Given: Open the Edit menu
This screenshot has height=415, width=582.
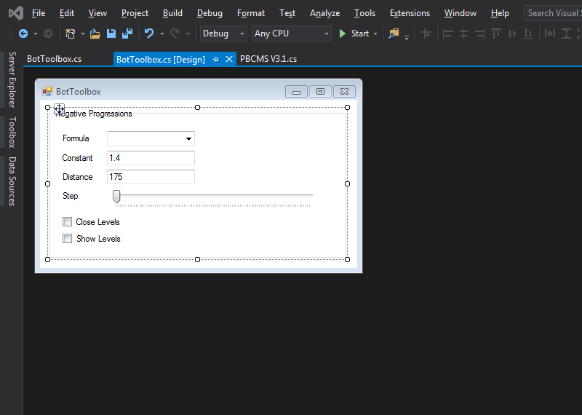Looking at the screenshot, I should pos(67,13).
